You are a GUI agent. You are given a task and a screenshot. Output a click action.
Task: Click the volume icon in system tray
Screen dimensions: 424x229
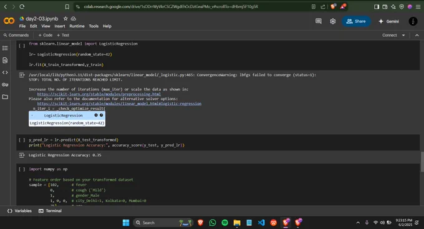pos(382,223)
